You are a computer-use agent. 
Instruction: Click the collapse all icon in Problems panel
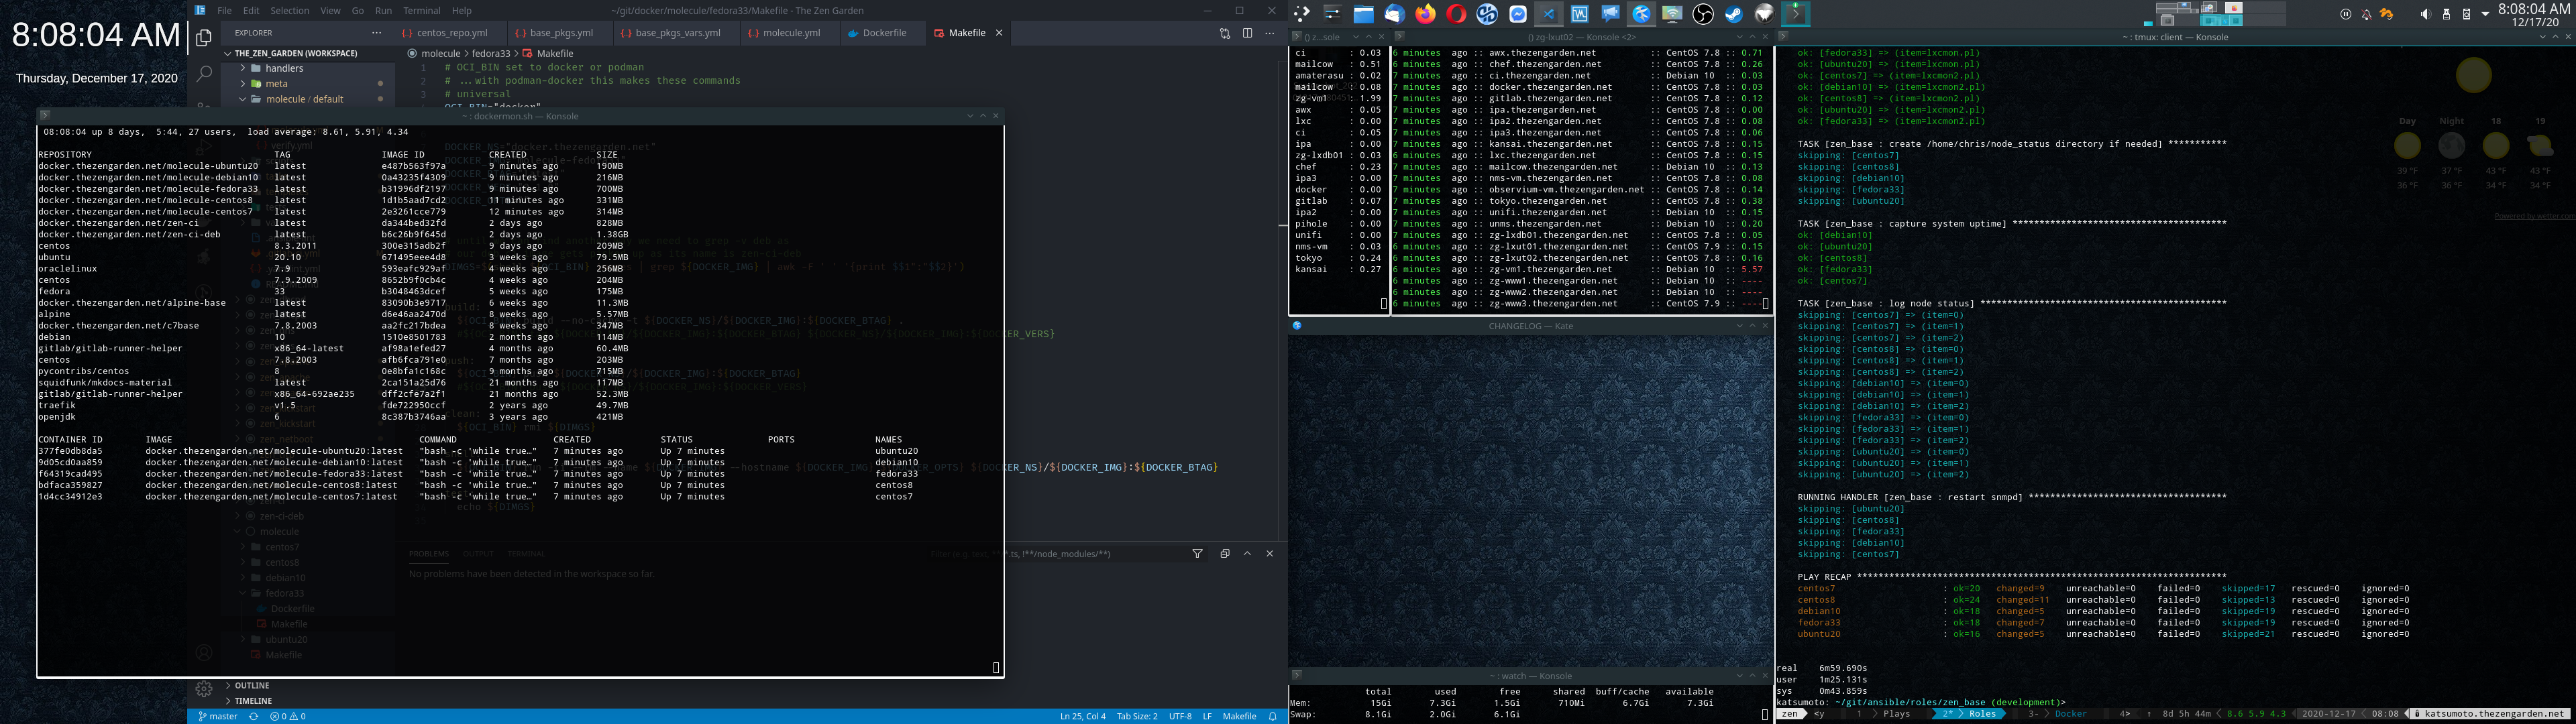[x=1224, y=553]
